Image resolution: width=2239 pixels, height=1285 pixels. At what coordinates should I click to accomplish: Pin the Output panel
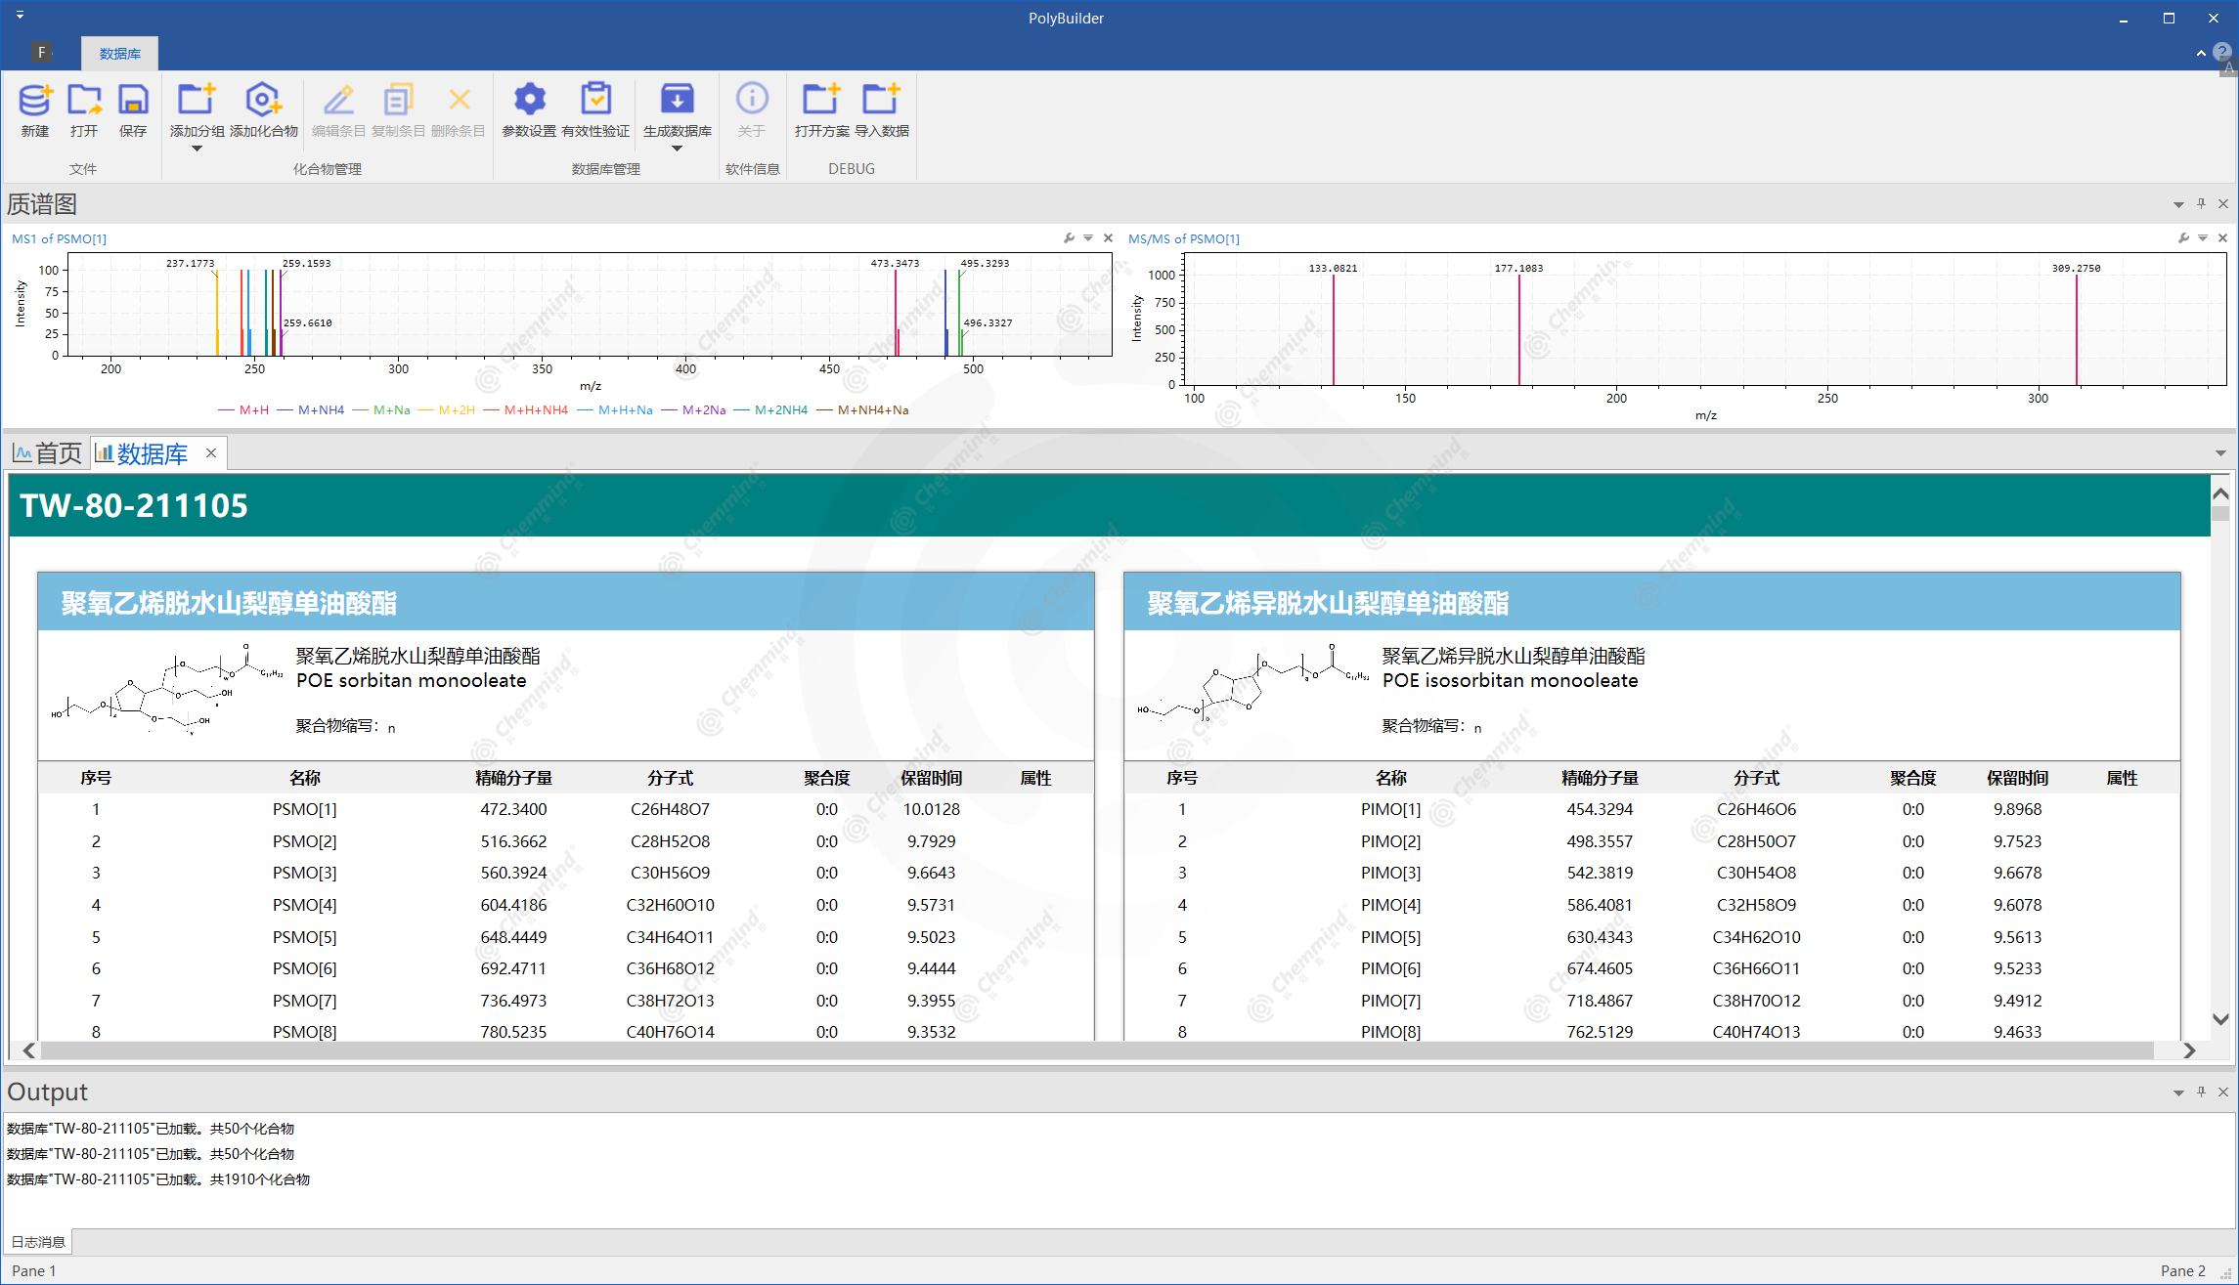[x=2201, y=1092]
